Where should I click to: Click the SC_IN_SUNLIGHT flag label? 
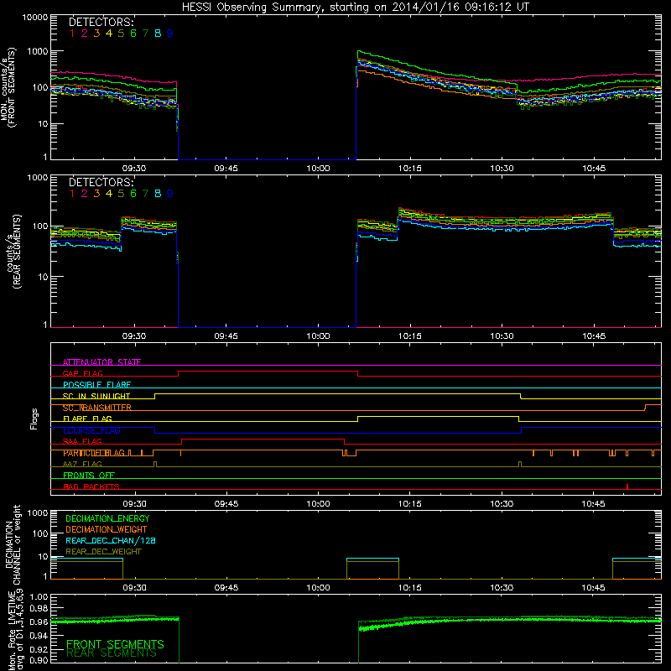(96, 396)
